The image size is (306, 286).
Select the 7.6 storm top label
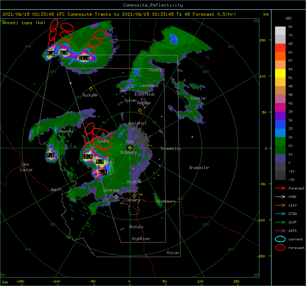(x=51, y=155)
